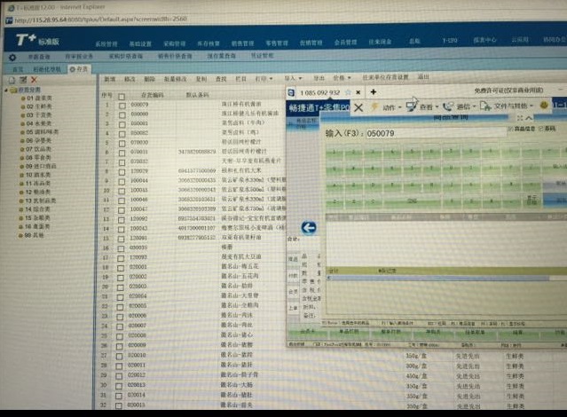Tick checkbox for row 5 code 070030
Viewport: 567px width, 417px height.
click(122, 143)
